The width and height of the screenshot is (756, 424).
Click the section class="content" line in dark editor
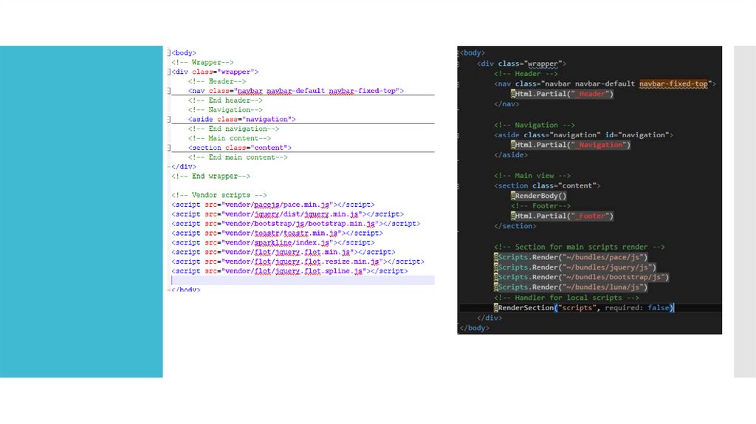(x=547, y=185)
